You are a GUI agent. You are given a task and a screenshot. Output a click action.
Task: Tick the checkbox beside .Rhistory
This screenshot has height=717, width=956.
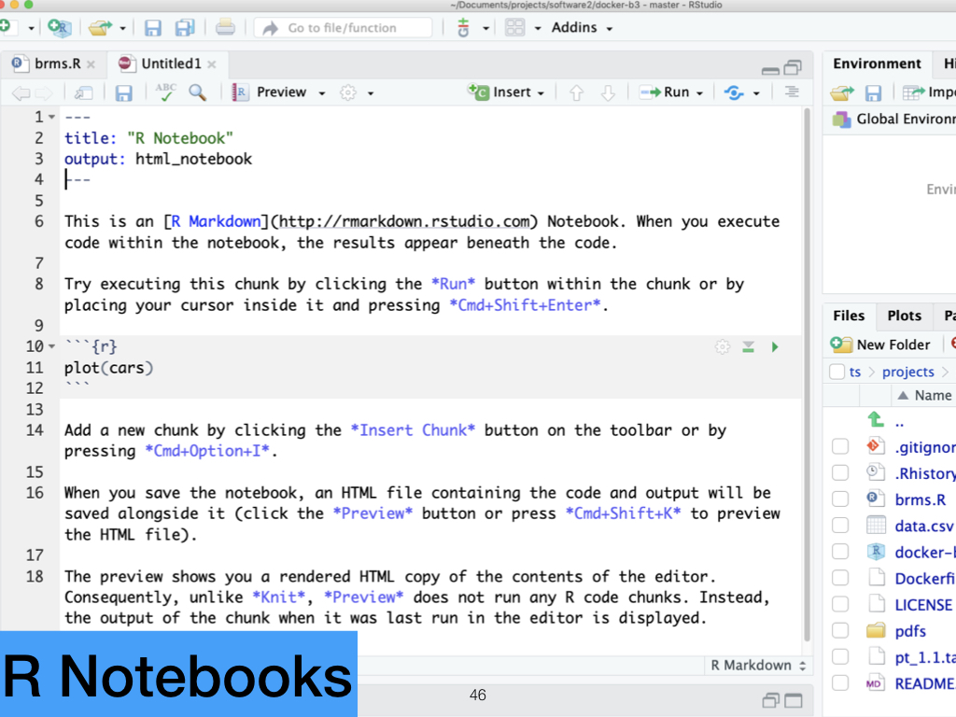tap(840, 472)
